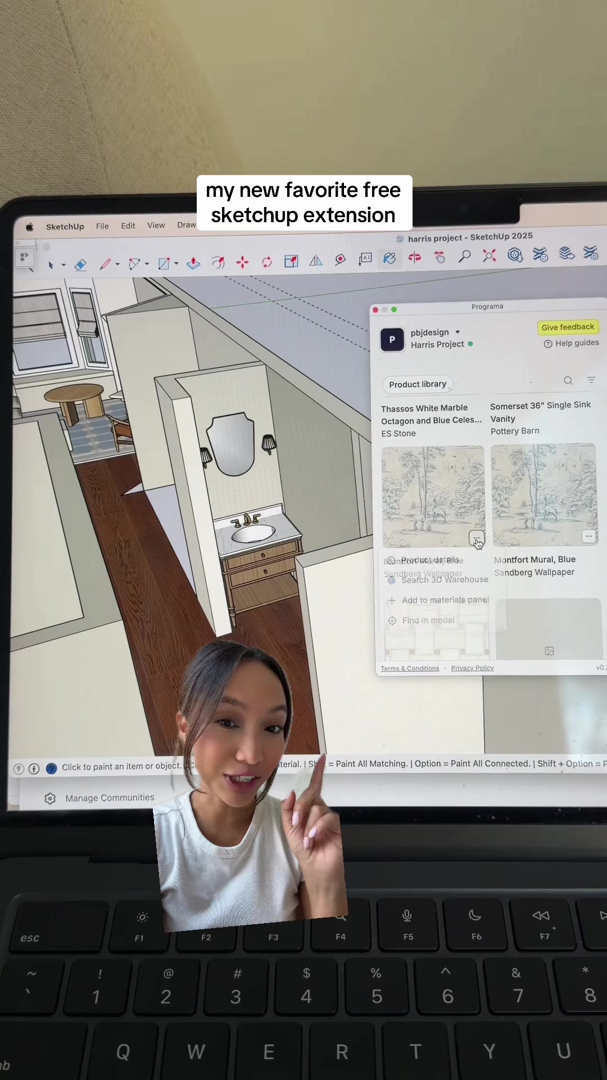
Task: Select the Paint Bucket tool
Action: (389, 258)
